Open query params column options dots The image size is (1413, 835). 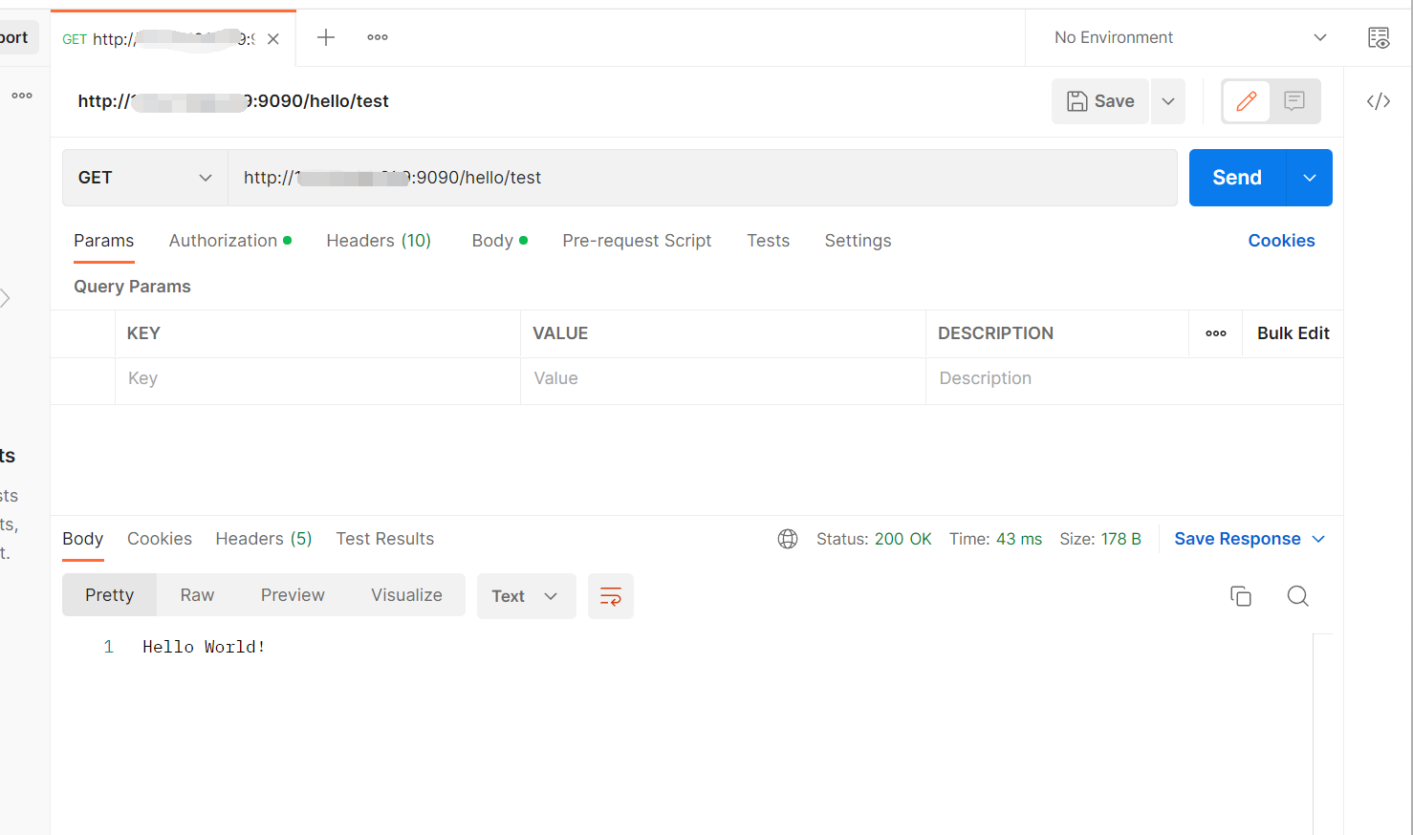tap(1216, 333)
